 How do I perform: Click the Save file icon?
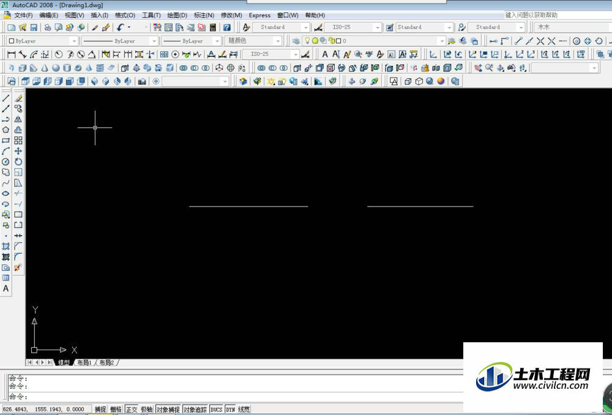34,28
